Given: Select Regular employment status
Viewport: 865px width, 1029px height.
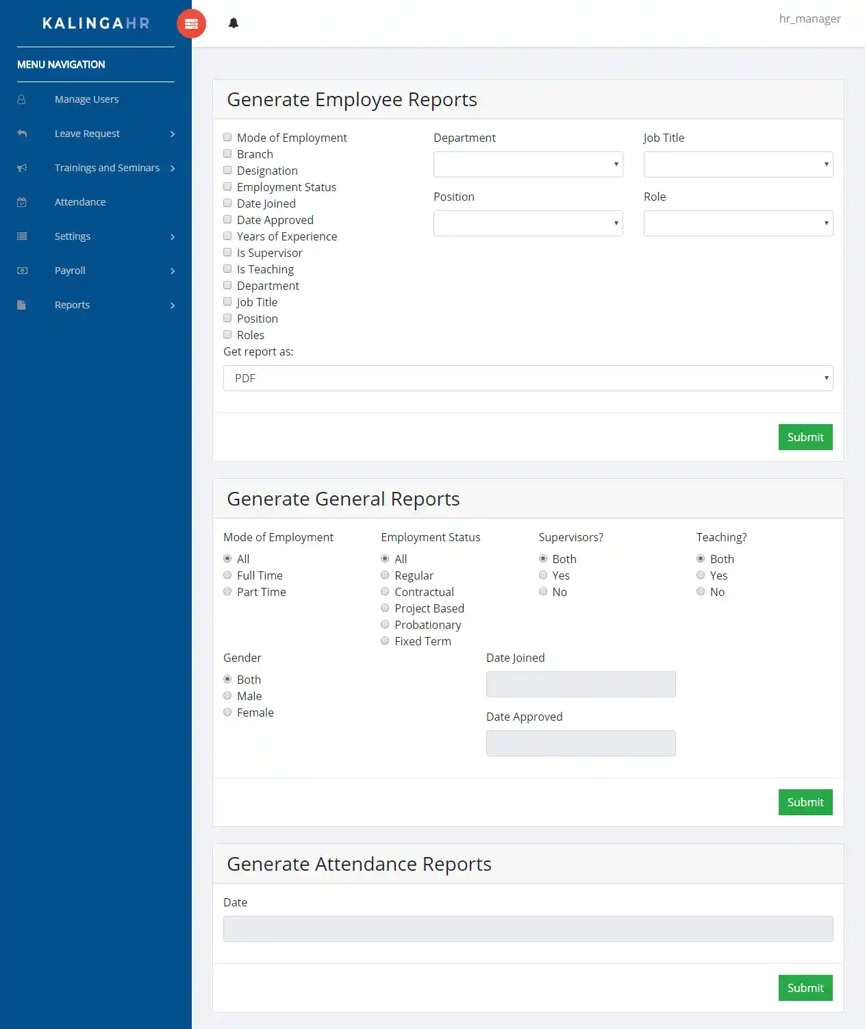Looking at the screenshot, I should click(385, 575).
